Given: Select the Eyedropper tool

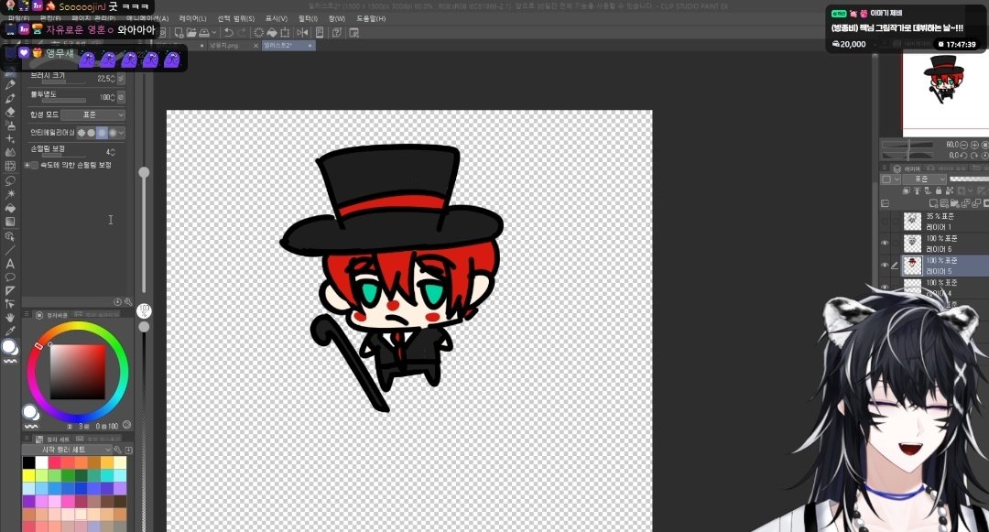Looking at the screenshot, I should (x=10, y=331).
